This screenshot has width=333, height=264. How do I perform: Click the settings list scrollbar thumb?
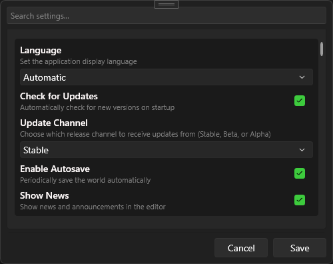pos(322,49)
